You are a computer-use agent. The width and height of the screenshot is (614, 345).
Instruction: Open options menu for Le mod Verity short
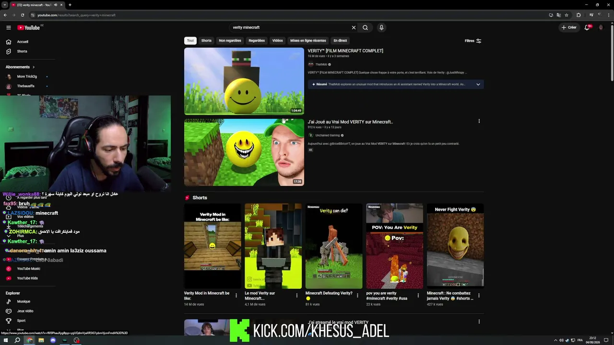[296, 296]
